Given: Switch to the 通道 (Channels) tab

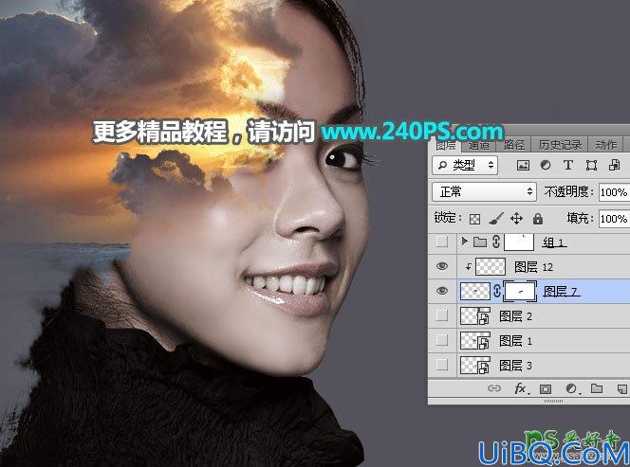Looking at the screenshot, I should [478, 145].
